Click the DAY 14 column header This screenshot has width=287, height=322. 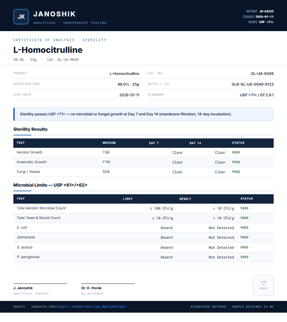click(195, 143)
